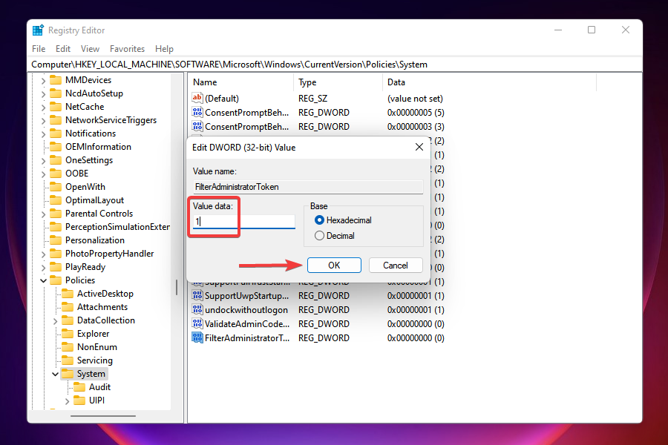Screen dimensions: 668x445
Task: Expand the OneSettings key
Action: [x=43, y=160]
